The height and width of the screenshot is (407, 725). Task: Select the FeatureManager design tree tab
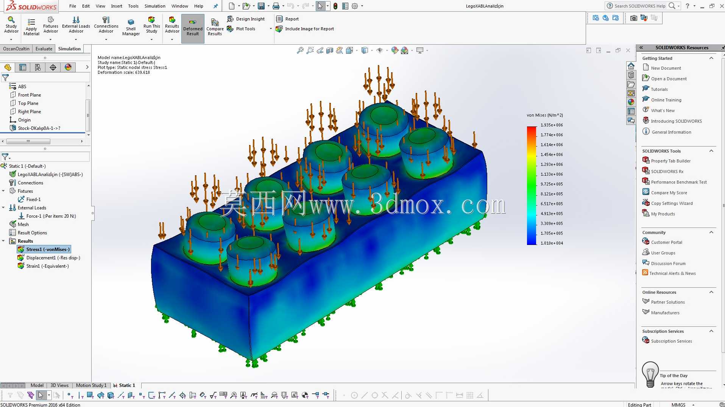[x=8, y=67]
